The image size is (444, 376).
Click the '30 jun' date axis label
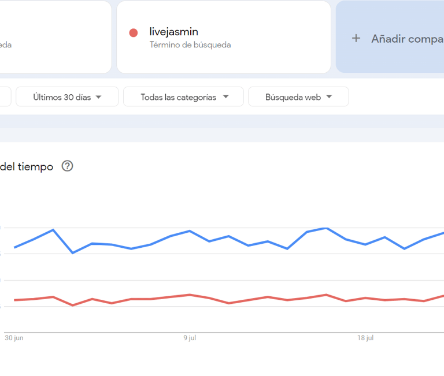pyautogui.click(x=13, y=338)
